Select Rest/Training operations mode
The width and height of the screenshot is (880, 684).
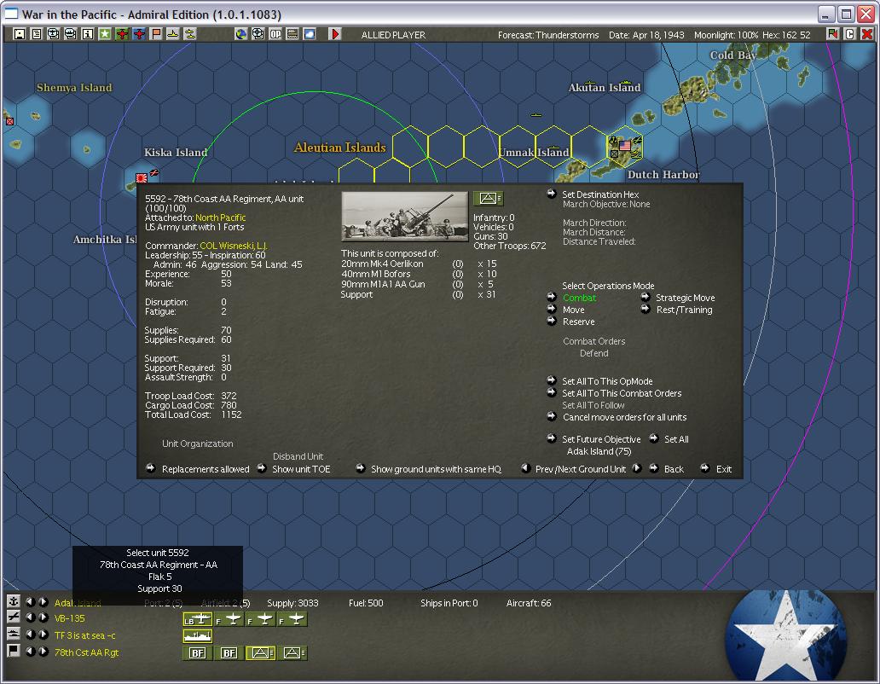pyautogui.click(x=684, y=310)
